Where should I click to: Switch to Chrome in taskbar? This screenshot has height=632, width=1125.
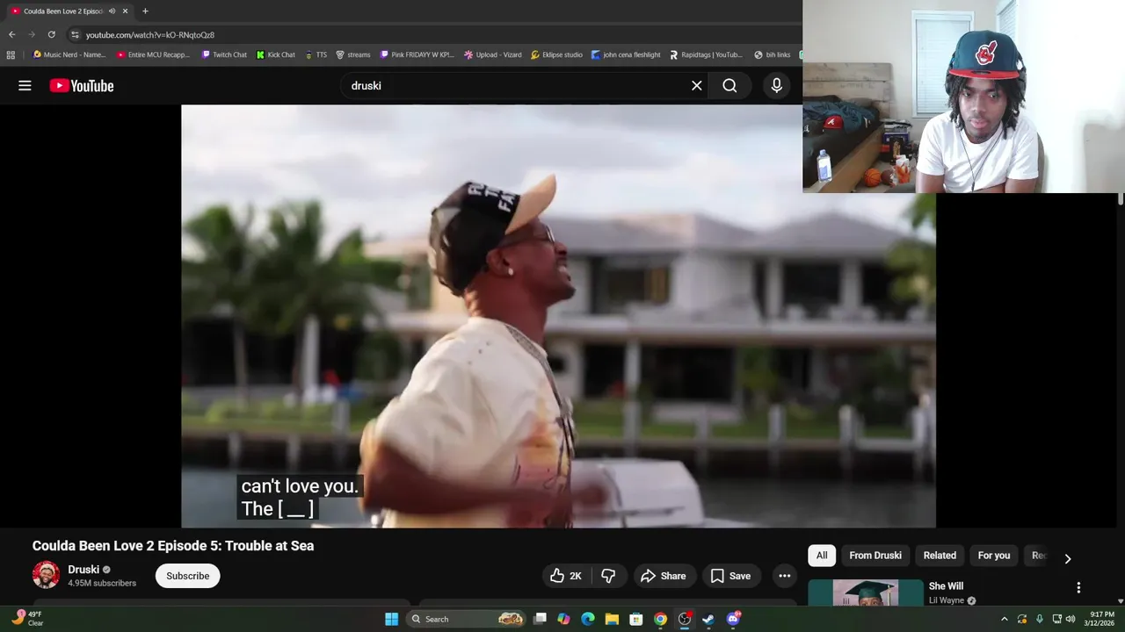tap(660, 619)
